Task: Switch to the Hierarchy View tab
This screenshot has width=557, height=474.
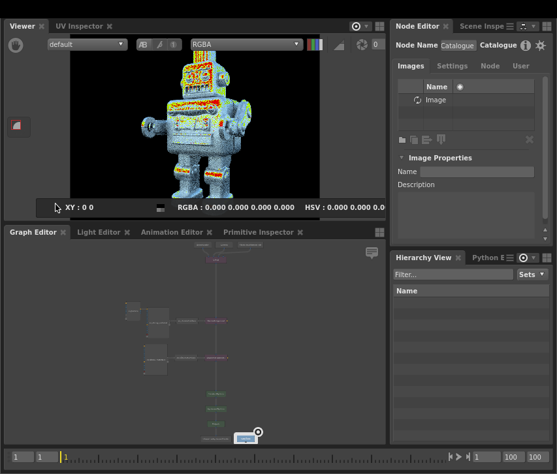Action: [x=423, y=258]
